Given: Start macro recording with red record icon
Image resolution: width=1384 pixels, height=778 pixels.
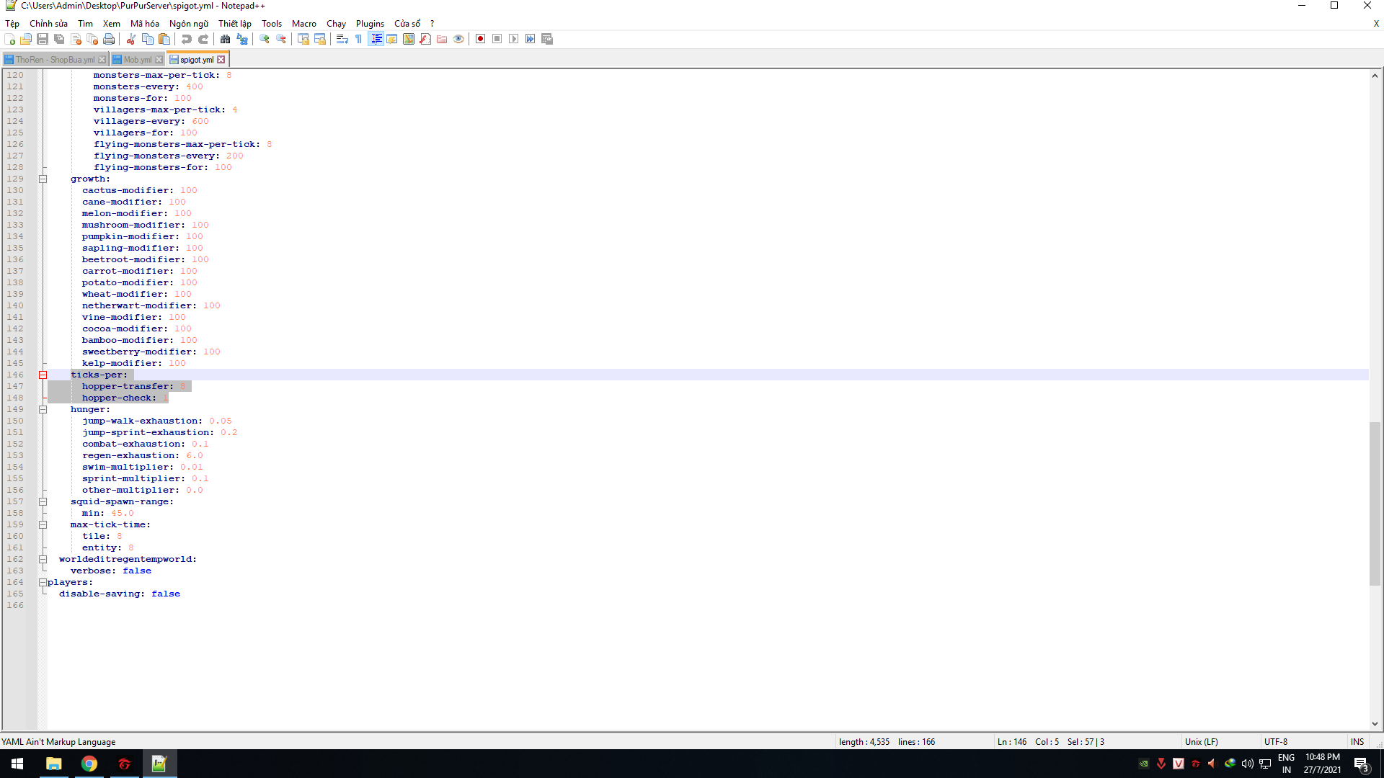Looking at the screenshot, I should tap(480, 39).
